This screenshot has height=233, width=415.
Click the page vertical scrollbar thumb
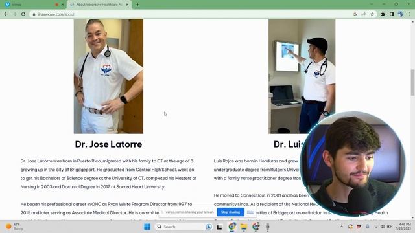pos(412,82)
